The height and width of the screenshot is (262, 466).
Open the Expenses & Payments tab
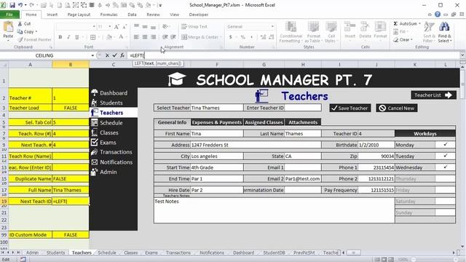[217, 122]
